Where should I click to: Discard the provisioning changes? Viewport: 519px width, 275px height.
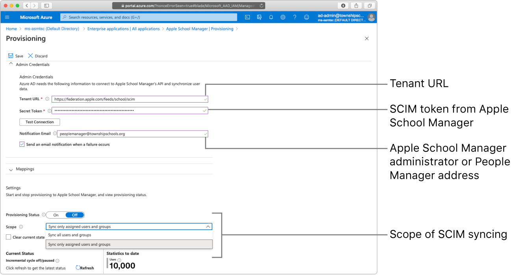pyautogui.click(x=37, y=56)
